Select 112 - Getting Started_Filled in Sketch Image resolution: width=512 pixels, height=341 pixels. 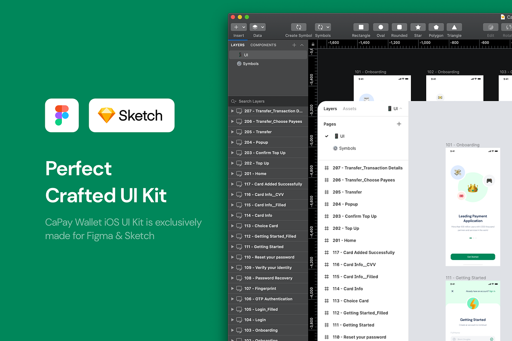268,236
